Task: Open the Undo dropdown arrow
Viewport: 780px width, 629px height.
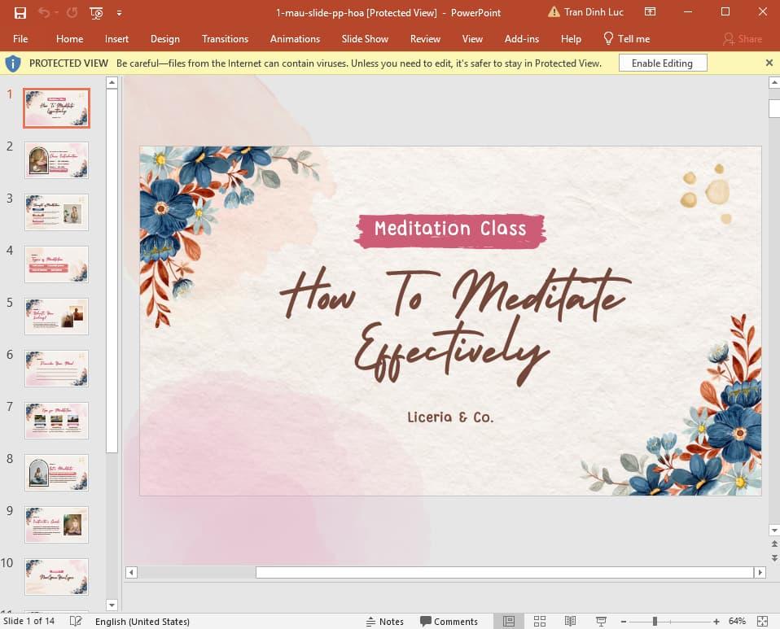Action: (54, 13)
